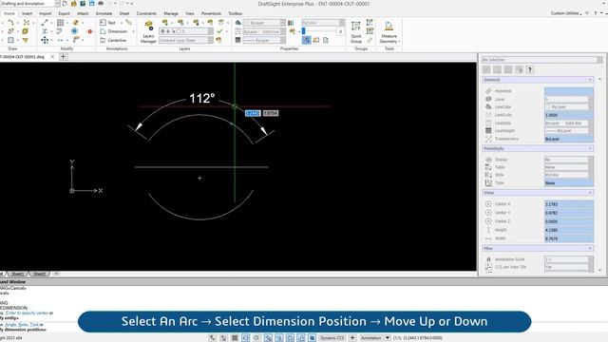
Task: Open the No Selection dropdown in Properties palette
Action: pyautogui.click(x=599, y=60)
